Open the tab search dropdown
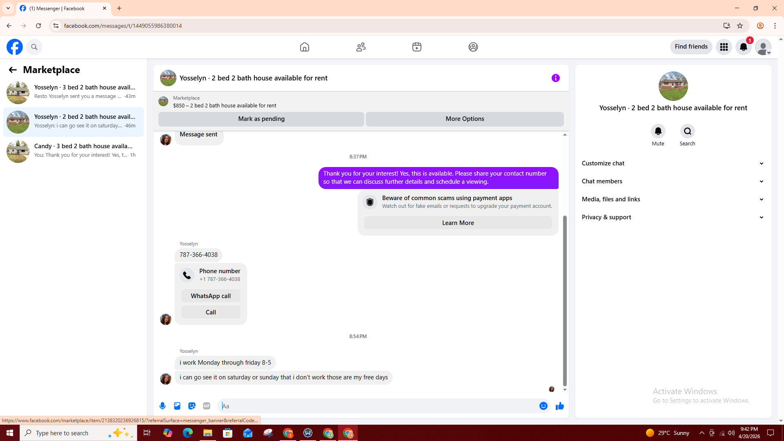This screenshot has height=441, width=784. pos(8,8)
